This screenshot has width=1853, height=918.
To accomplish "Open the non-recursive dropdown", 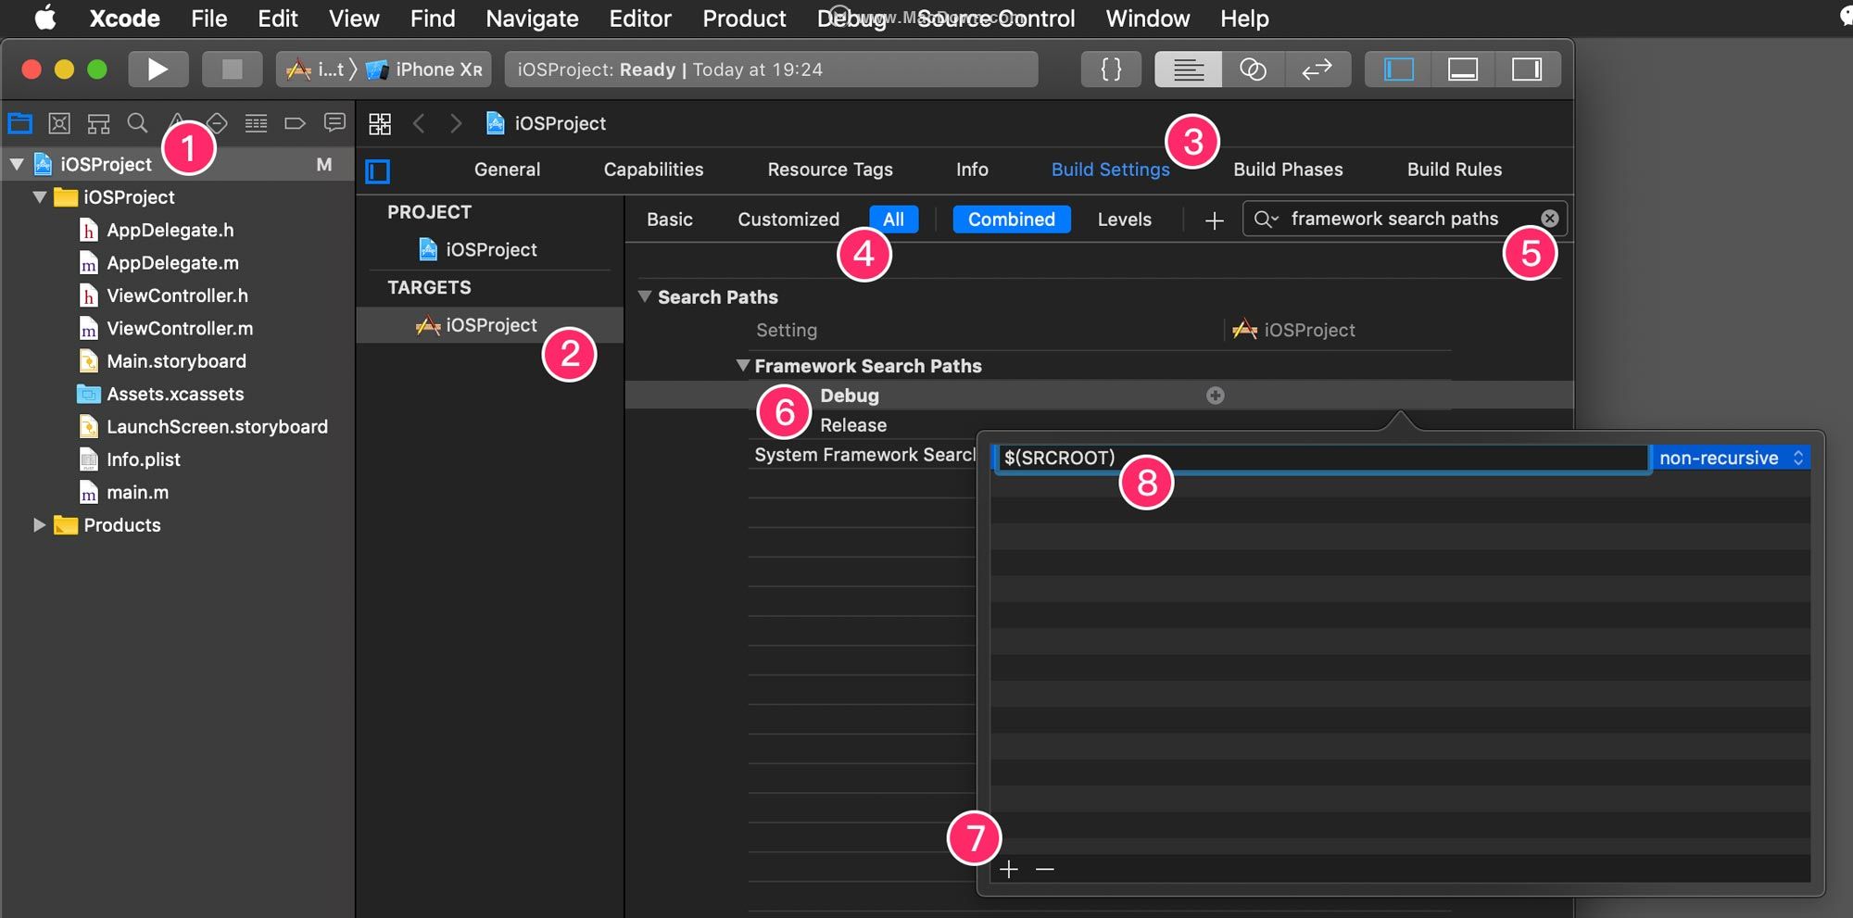I will 1731,458.
